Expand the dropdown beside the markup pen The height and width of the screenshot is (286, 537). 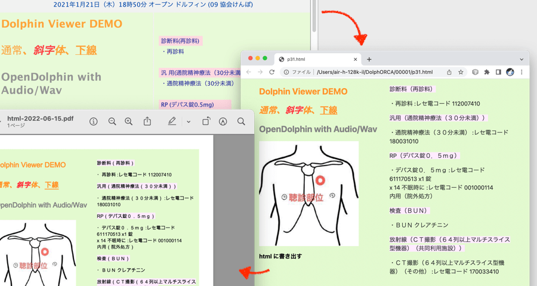pos(189,122)
